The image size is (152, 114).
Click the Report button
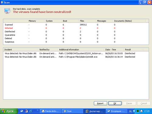pos(100,103)
